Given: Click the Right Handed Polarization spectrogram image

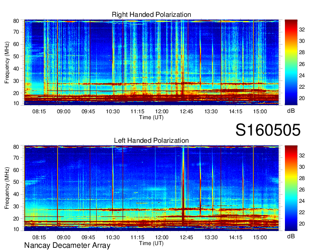Looking at the screenshot, I should coord(151,62).
